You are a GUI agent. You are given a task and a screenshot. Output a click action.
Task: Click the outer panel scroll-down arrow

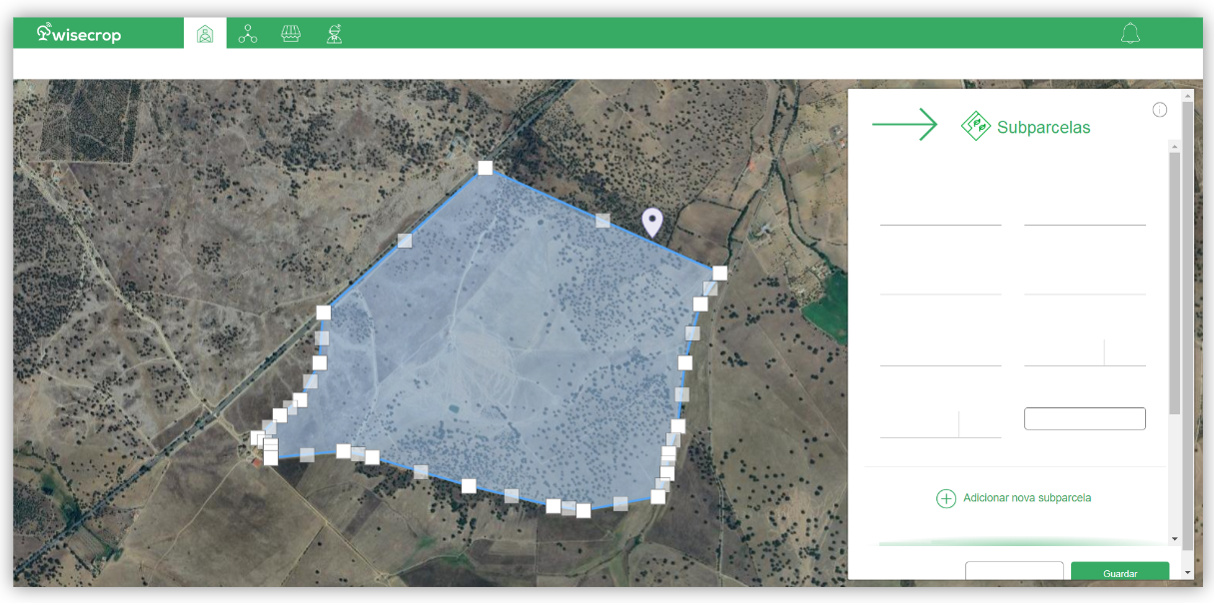(x=1187, y=572)
